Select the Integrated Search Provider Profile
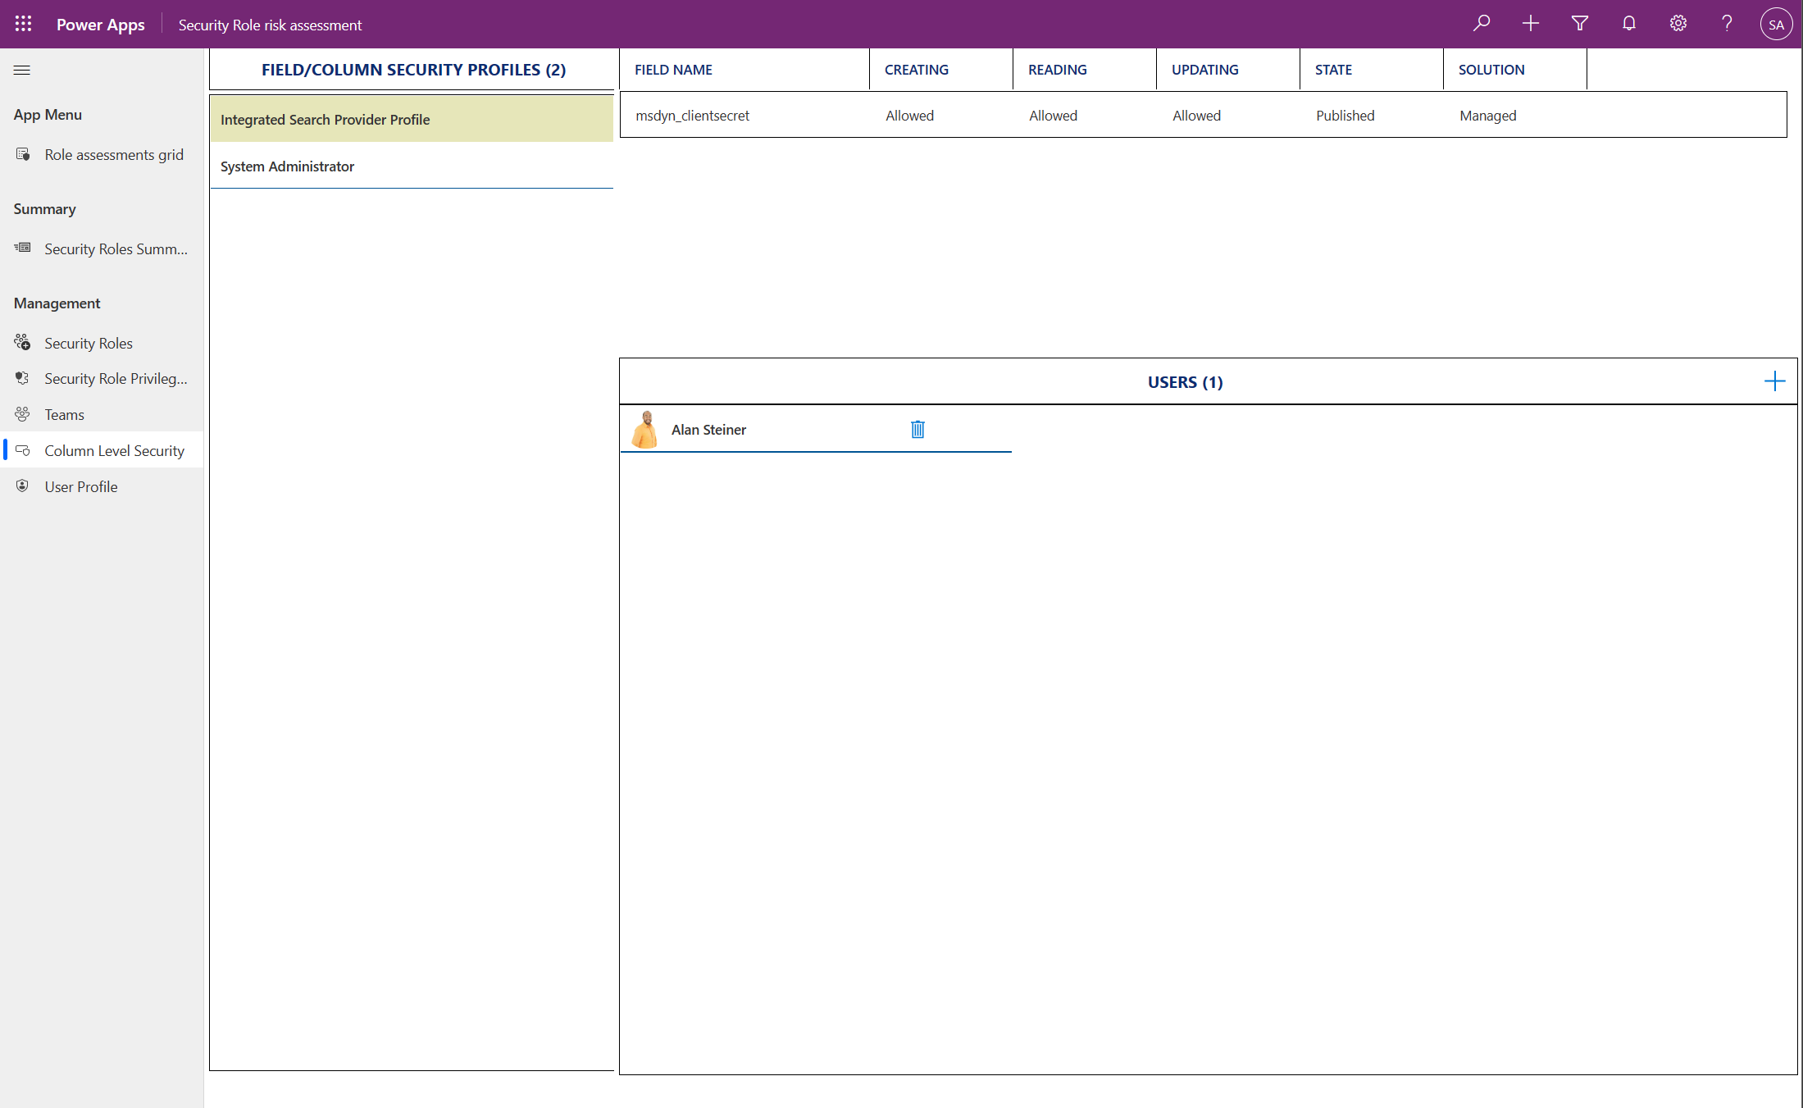 coord(325,119)
